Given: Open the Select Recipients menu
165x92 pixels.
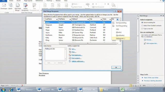Looking at the screenshot, I should click(25, 7).
